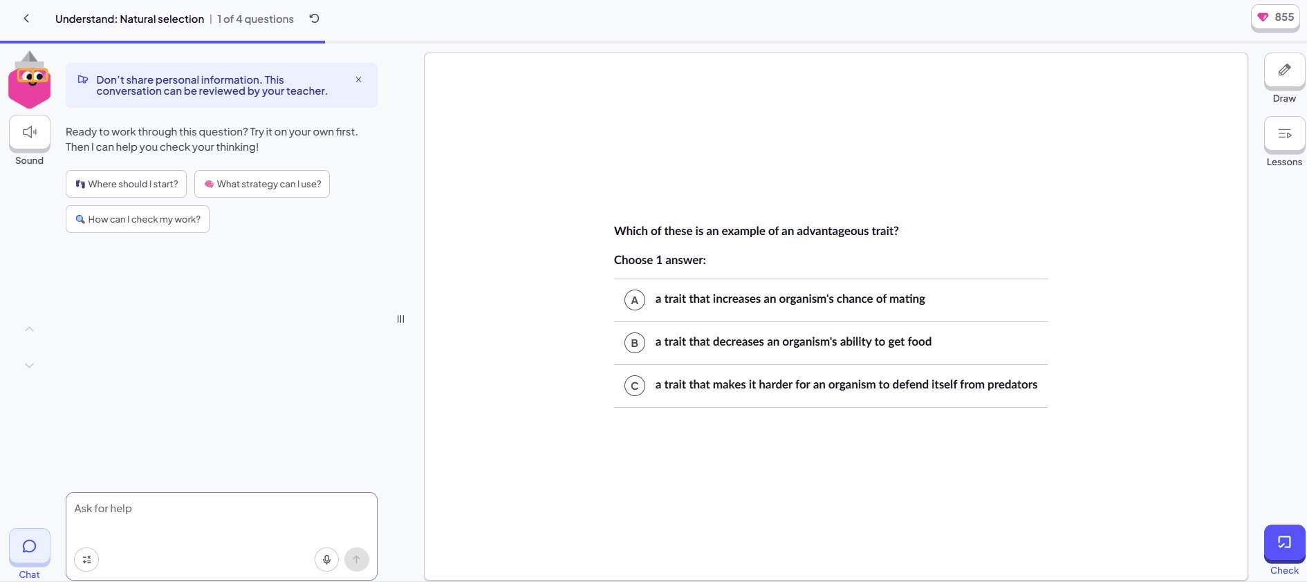
Task: Click 'What strategy can I use?' suggestion
Action: point(262,184)
